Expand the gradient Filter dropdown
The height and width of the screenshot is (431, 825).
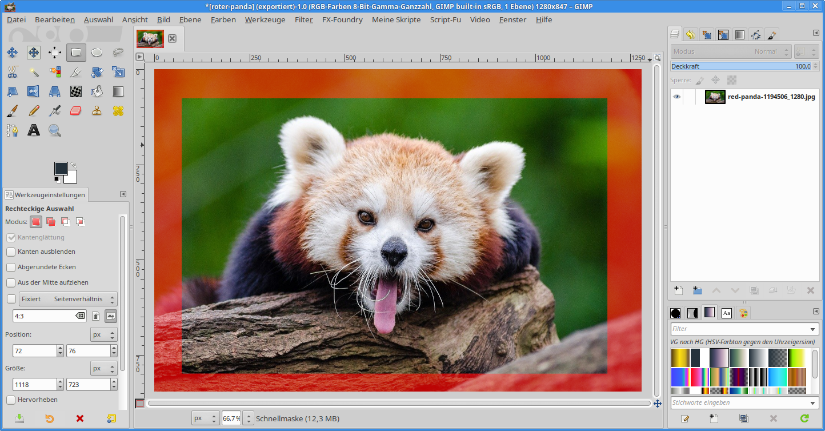coord(814,329)
